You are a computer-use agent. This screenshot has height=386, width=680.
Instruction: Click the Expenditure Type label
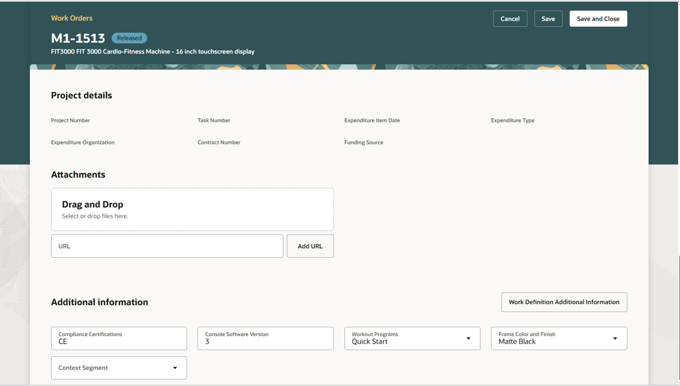pyautogui.click(x=513, y=121)
